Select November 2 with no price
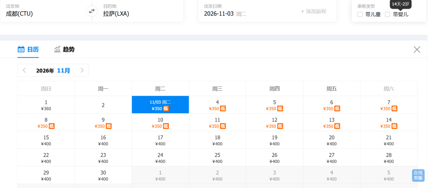Viewport: 428px width, 188px height. [103, 105]
